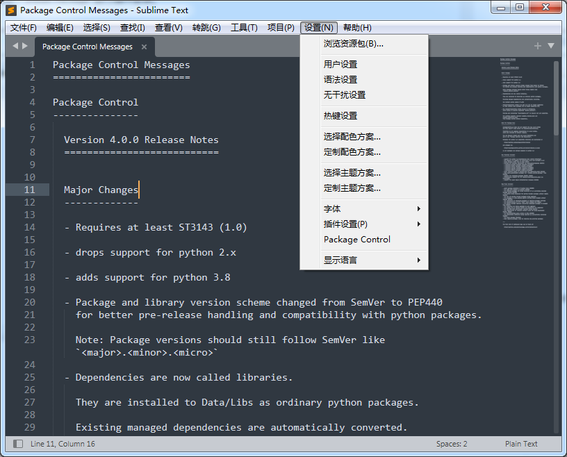Select 浏览资源包(B) menu entry
The width and height of the screenshot is (567, 457).
click(x=352, y=44)
